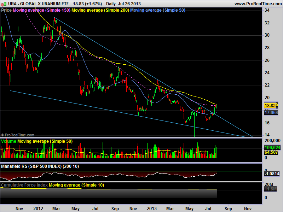
Task: Click the green Volume indicator label
Action: point(9,141)
